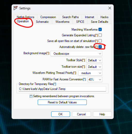Click Reset to Default Values button
Image resolution: width=132 pixels, height=134 pixels.
pos(62,102)
